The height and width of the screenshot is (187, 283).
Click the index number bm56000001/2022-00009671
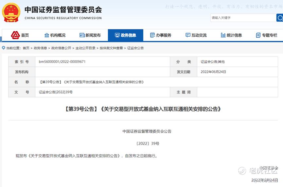click(62, 62)
